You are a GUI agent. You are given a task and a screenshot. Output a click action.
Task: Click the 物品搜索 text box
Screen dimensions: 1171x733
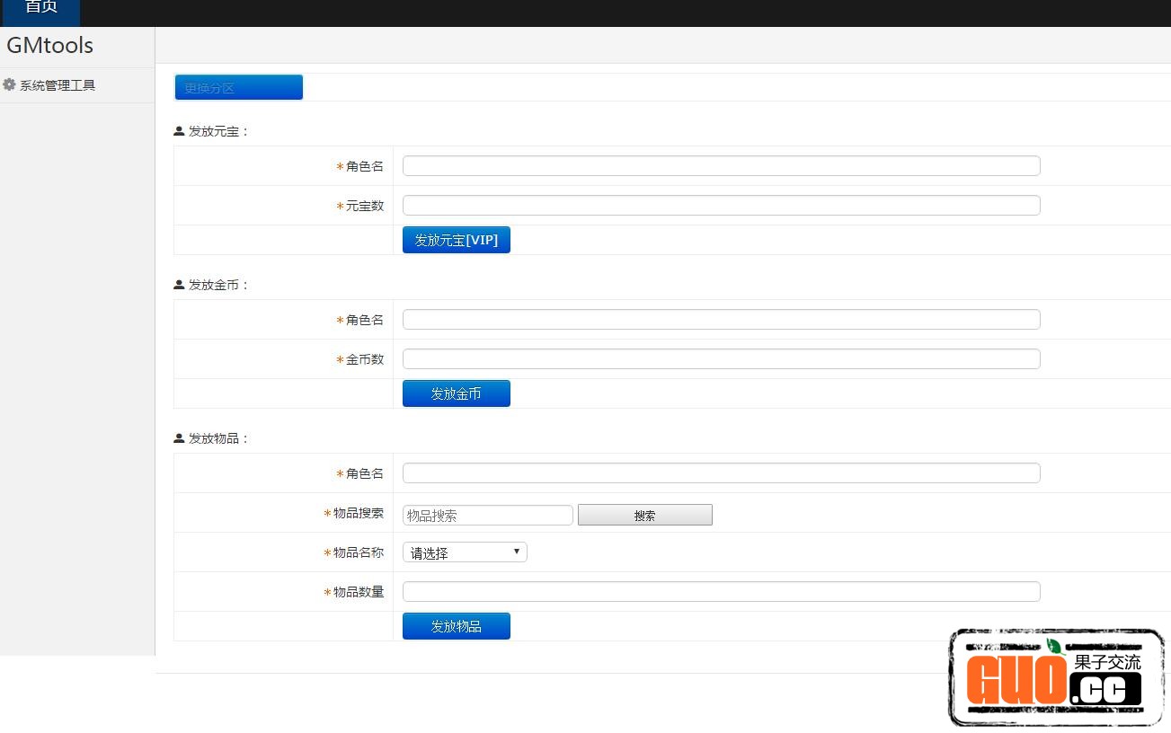click(x=487, y=515)
